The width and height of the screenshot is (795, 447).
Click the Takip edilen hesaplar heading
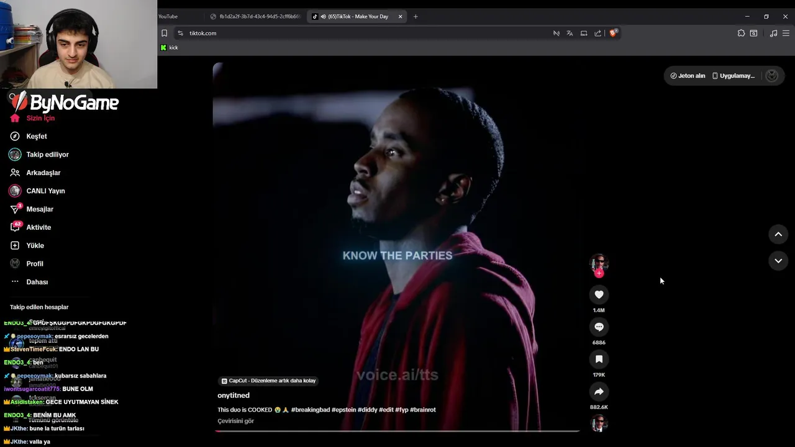pos(39,307)
